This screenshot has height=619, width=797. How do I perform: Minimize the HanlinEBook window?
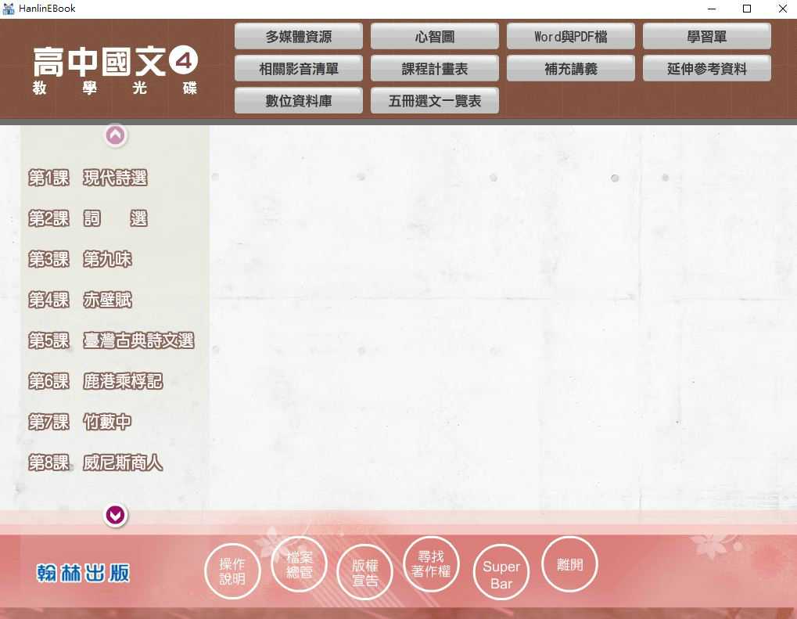(x=712, y=9)
